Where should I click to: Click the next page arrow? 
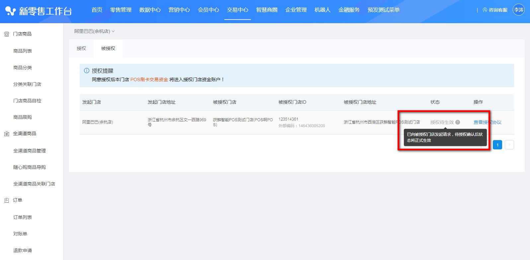[509, 145]
